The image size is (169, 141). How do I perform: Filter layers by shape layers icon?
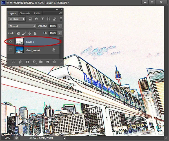coord(49,19)
